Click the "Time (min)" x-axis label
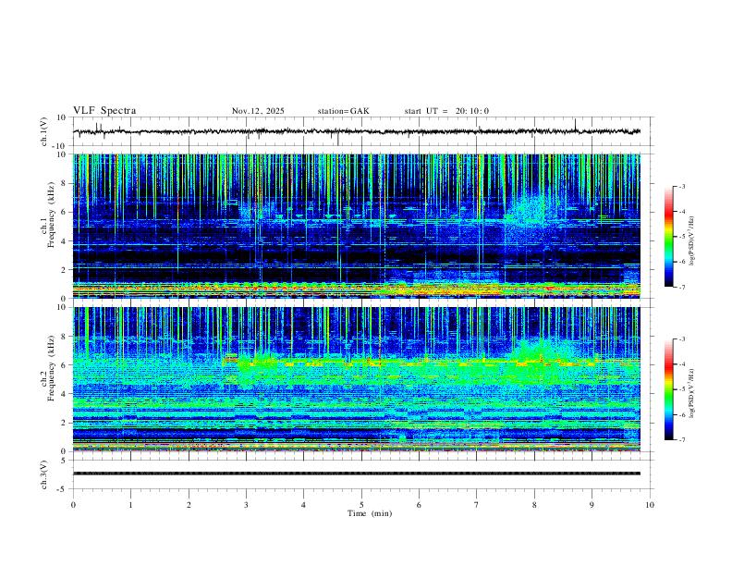The image size is (732, 566). pos(370,513)
